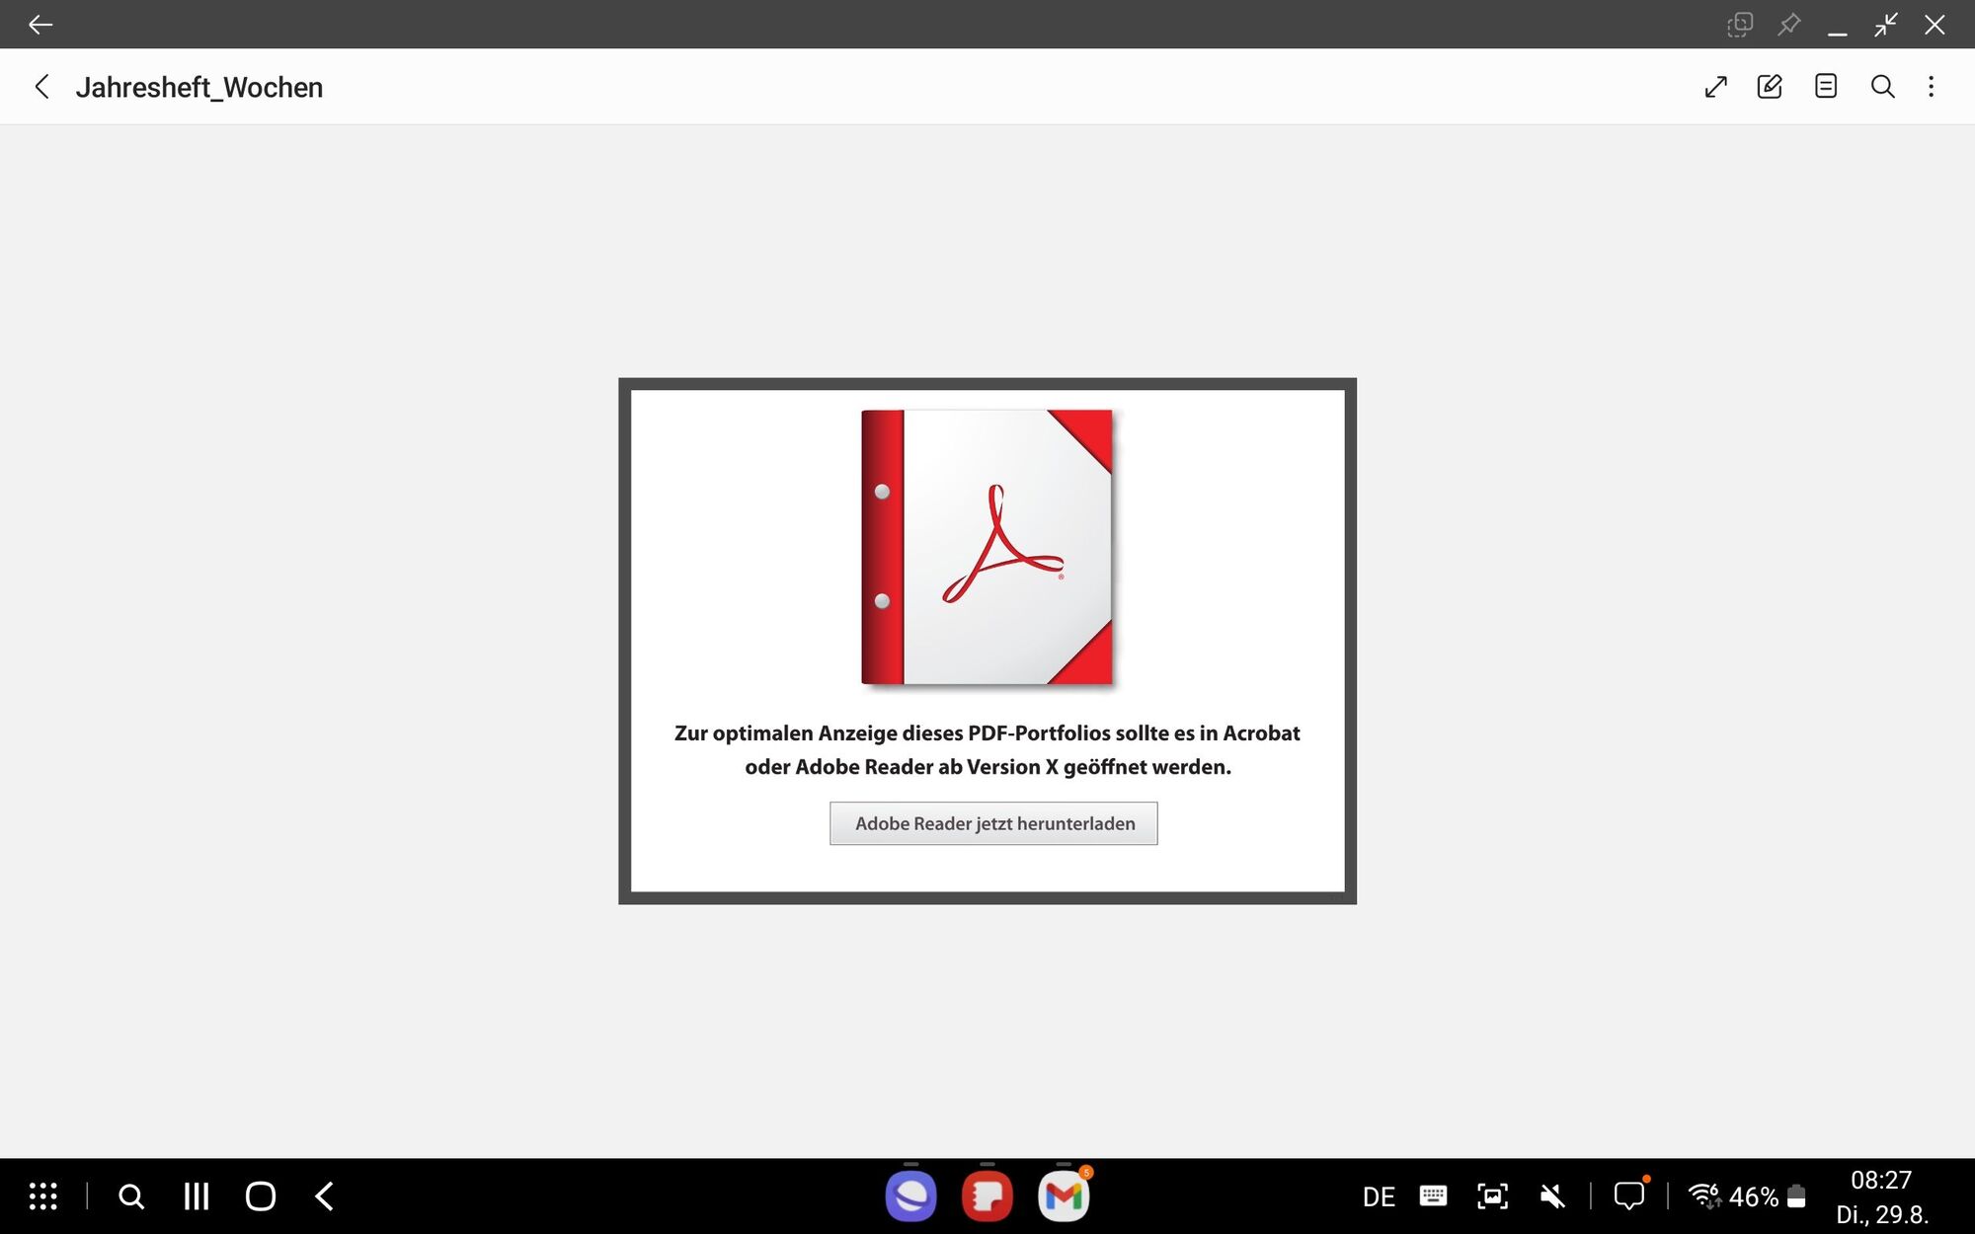Open full-screen view with diagonal arrows icon
This screenshot has width=1975, height=1234.
tap(1716, 87)
